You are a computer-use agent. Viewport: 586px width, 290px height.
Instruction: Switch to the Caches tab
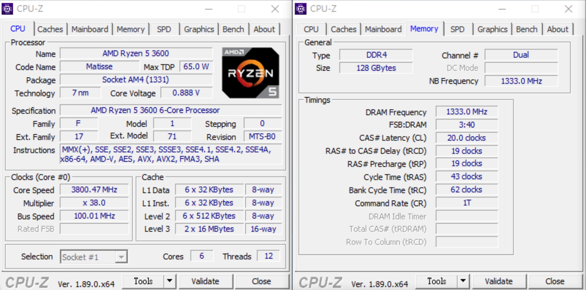click(x=50, y=29)
